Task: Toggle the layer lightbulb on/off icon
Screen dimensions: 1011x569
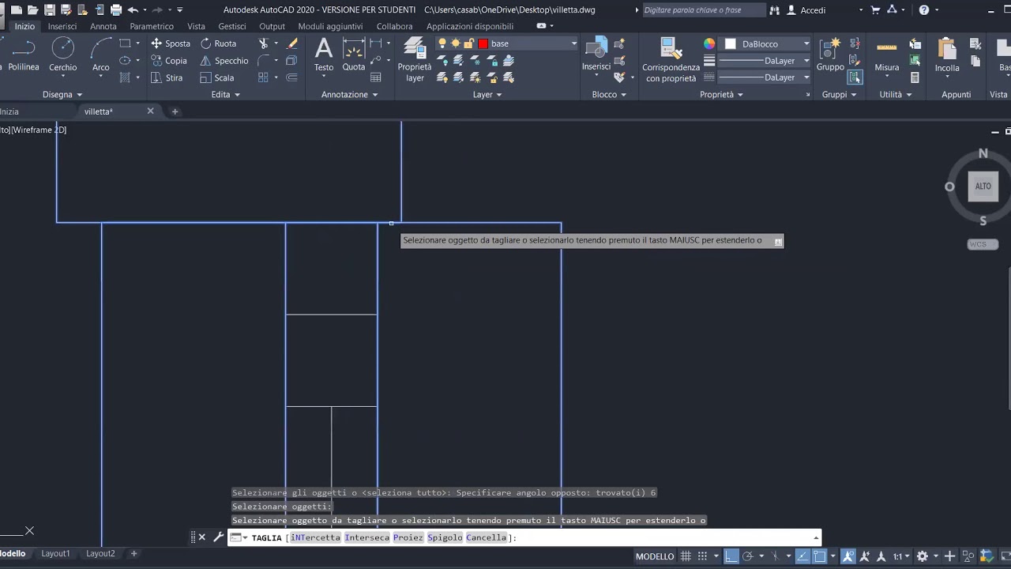Action: tap(442, 43)
